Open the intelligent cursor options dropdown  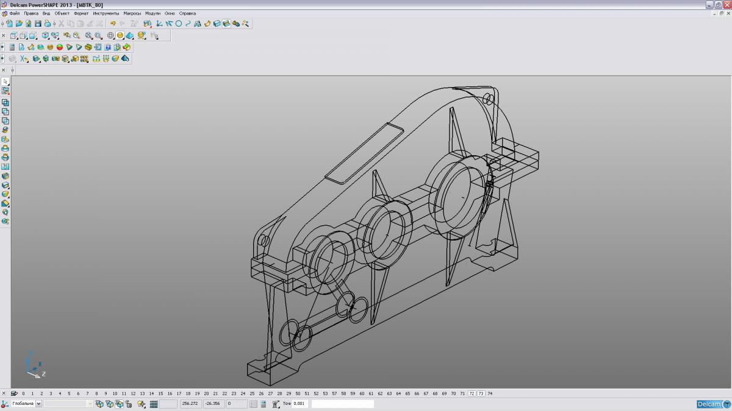pos(142,404)
